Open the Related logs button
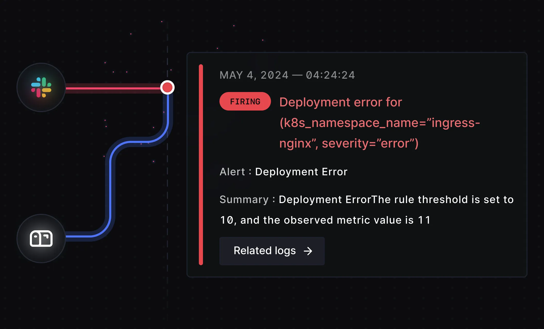Image resolution: width=544 pixels, height=329 pixels. 272,251
